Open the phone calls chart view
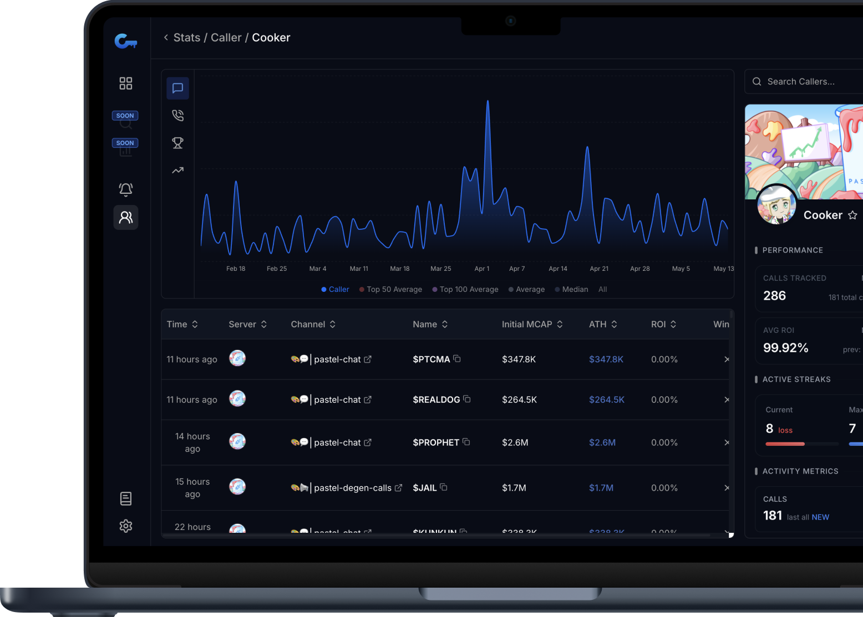This screenshot has width=863, height=617. click(177, 115)
